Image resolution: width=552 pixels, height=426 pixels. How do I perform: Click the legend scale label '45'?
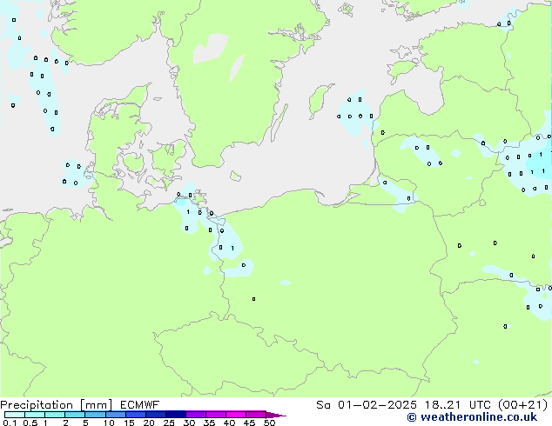(x=249, y=423)
